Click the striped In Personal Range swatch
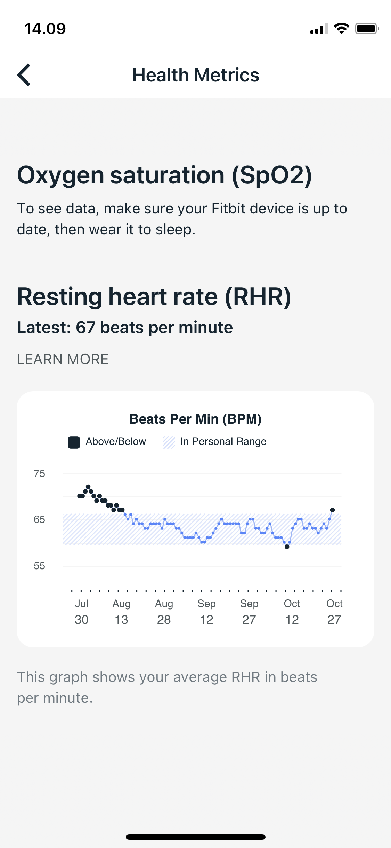 (x=169, y=442)
